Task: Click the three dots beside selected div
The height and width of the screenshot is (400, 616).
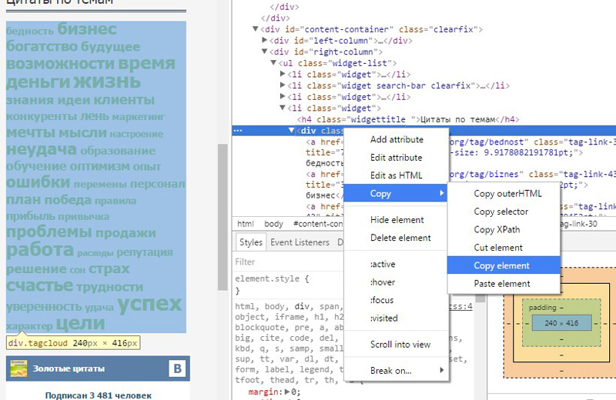Action: coord(238,131)
